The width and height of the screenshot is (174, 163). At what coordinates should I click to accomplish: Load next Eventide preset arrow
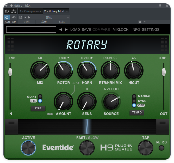pos(66,29)
